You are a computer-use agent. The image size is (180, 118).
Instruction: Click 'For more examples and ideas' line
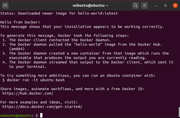39,102
